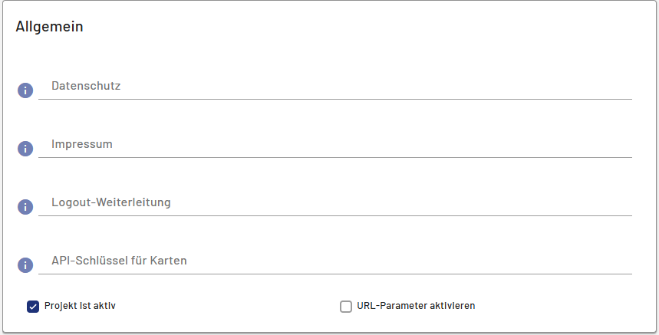Show info for the Impressum field
Screen dimensions: 659x335
(x=25, y=149)
